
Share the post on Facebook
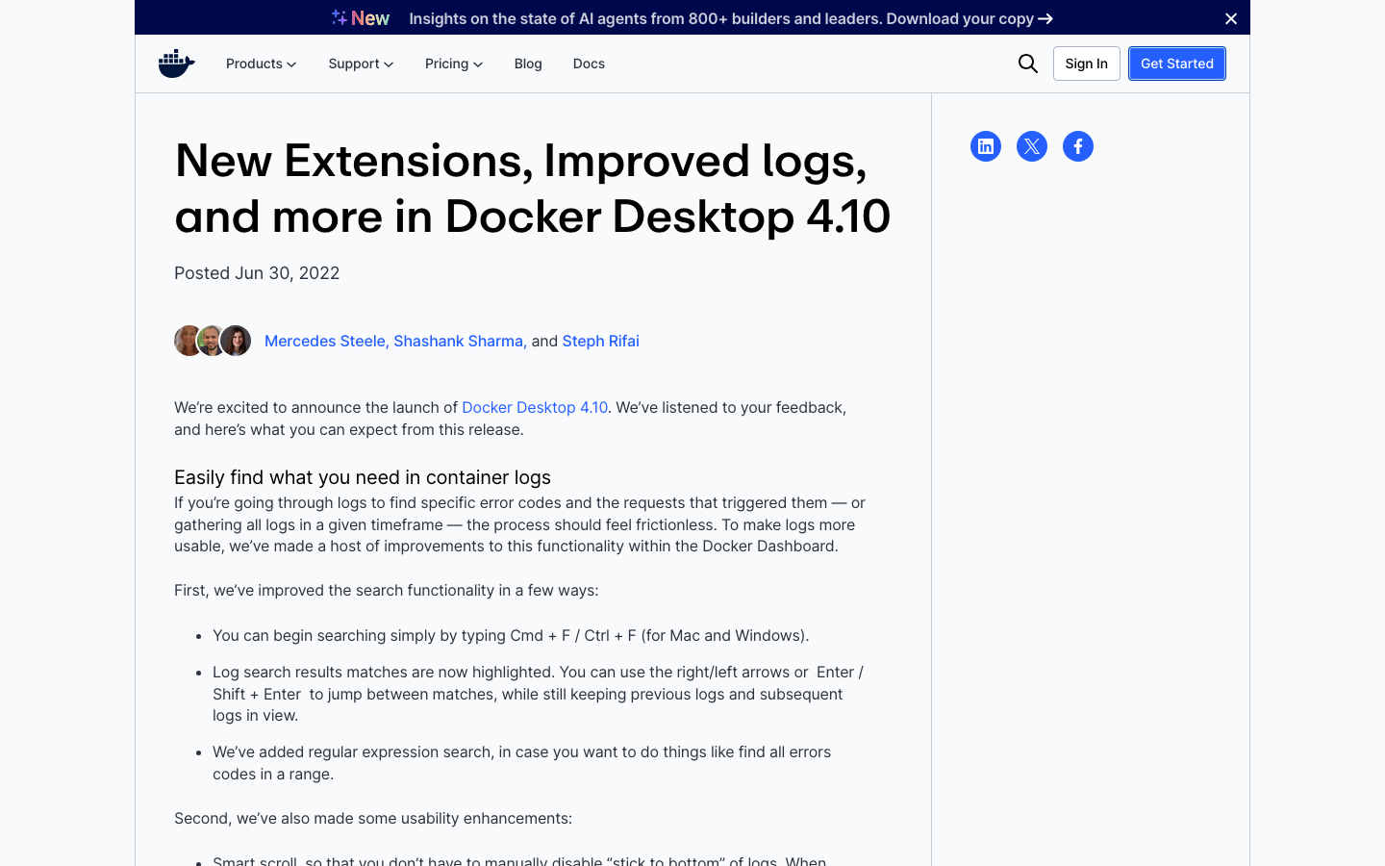tap(1078, 146)
